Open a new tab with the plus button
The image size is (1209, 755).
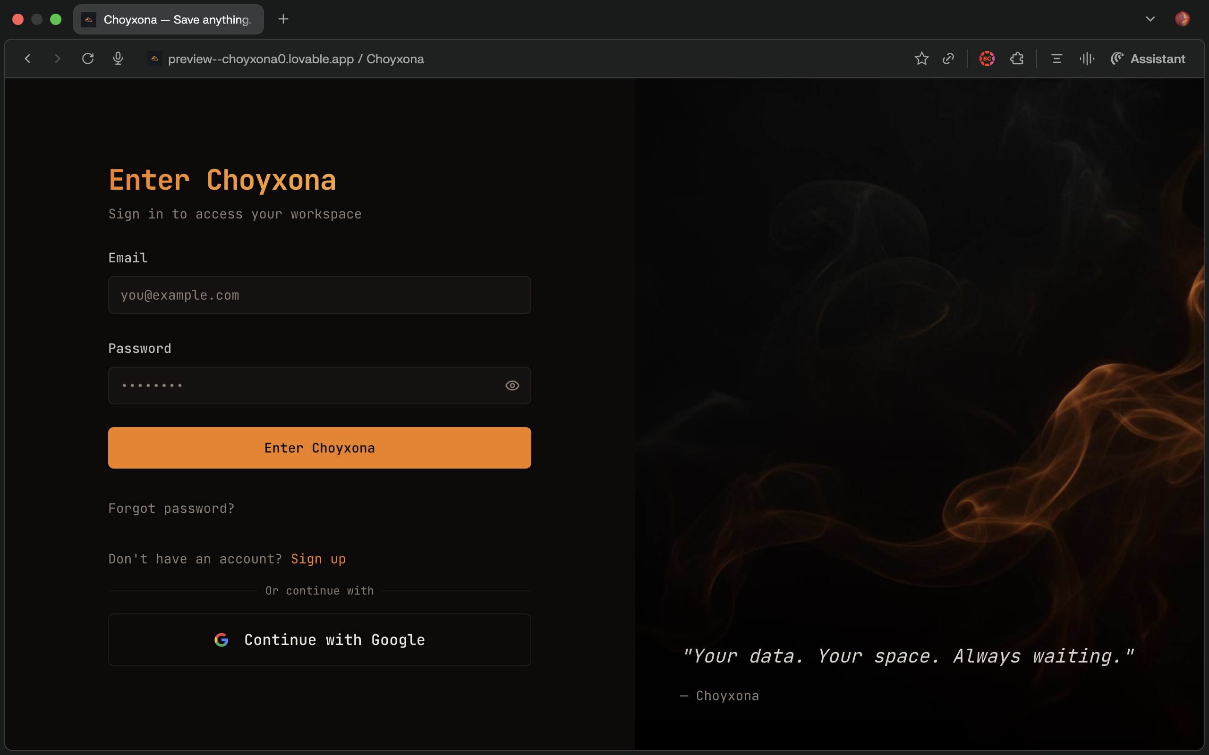pyautogui.click(x=283, y=19)
